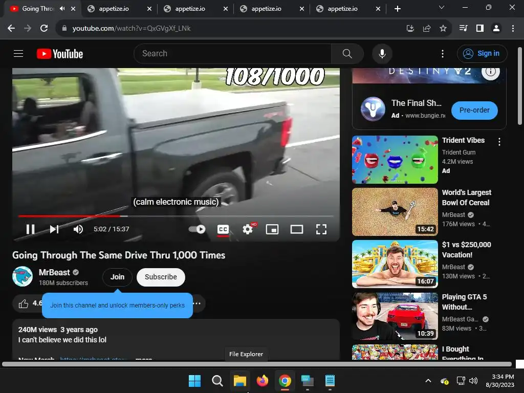Click the search magnifier button
Screen dimensions: 524x393
(347, 53)
